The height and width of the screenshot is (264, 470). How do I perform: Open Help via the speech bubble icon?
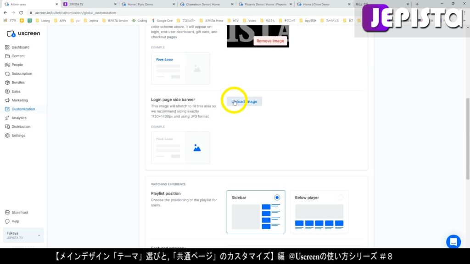[7, 221]
